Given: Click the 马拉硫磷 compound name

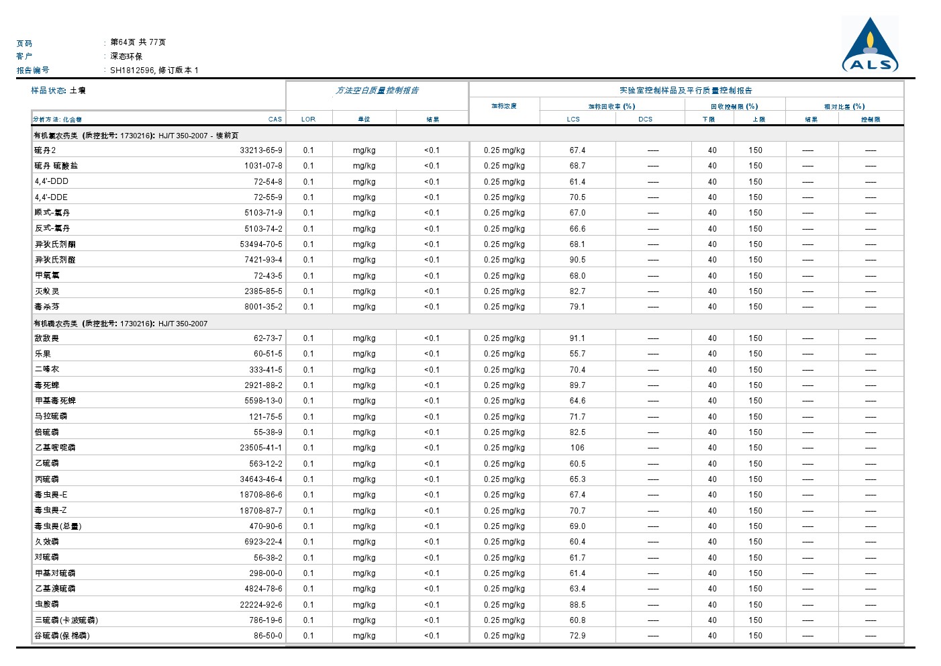Looking at the screenshot, I should [x=51, y=417].
